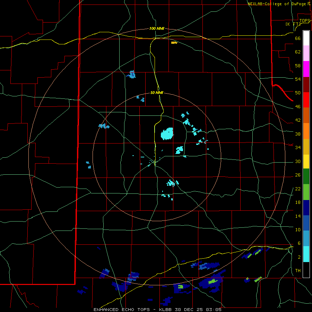Select the bright yellow legend color band

click(306, 161)
